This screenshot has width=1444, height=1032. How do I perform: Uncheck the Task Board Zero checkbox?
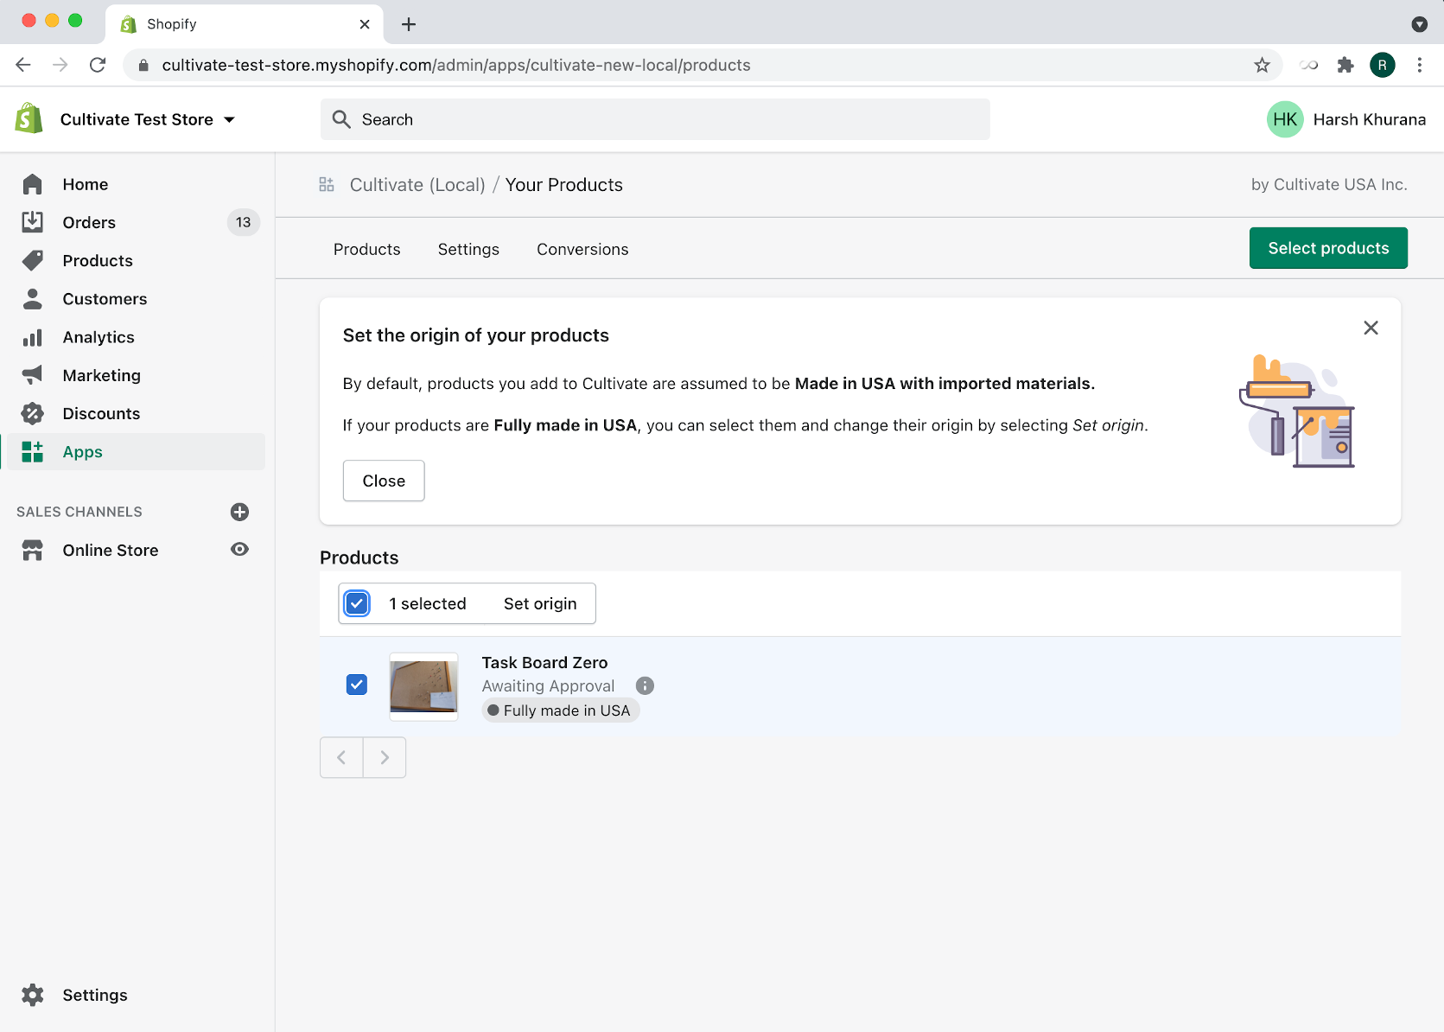coord(357,685)
